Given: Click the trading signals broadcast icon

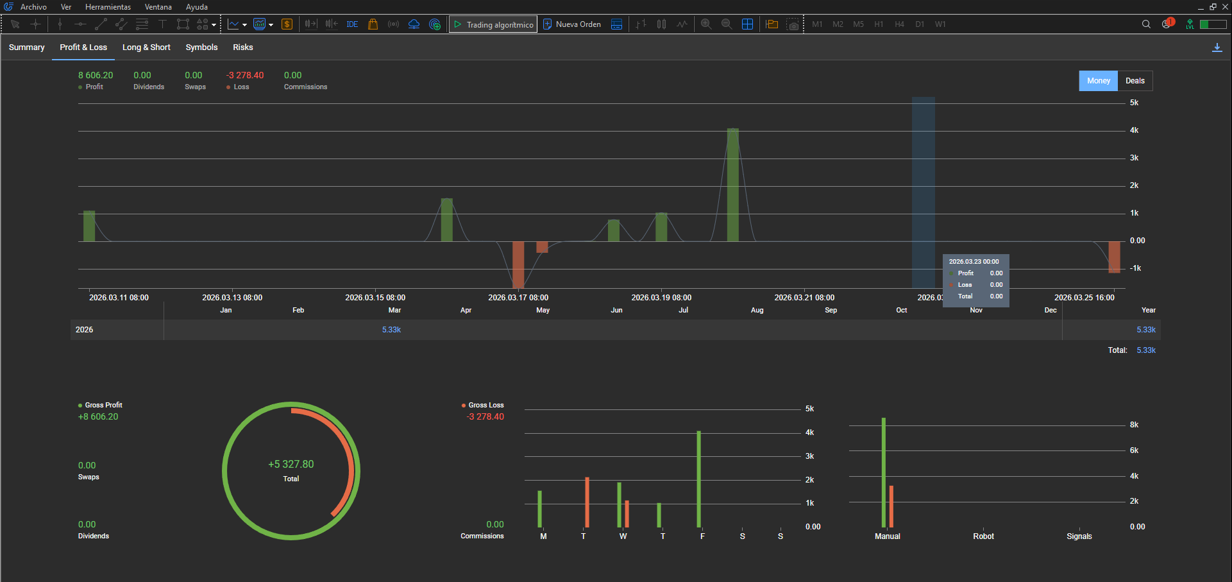Looking at the screenshot, I should point(393,24).
